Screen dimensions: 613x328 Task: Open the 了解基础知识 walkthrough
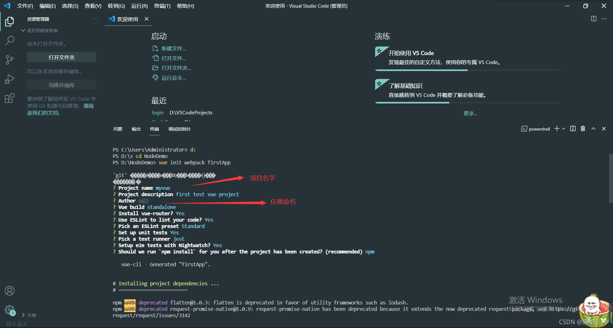[468, 90]
